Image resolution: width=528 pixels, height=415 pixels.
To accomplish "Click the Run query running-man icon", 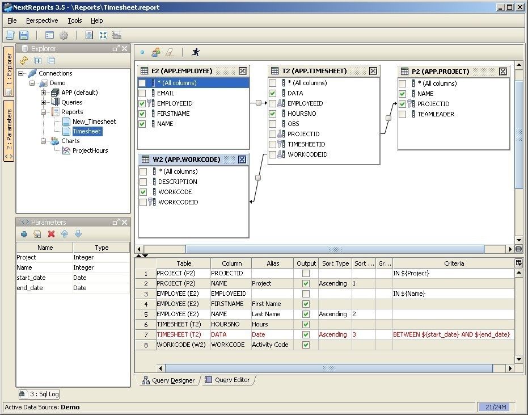I will click(195, 52).
